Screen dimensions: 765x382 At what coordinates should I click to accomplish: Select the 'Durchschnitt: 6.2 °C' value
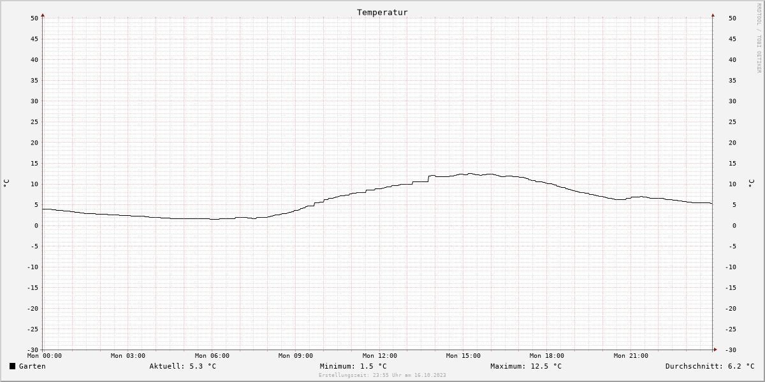coord(710,366)
